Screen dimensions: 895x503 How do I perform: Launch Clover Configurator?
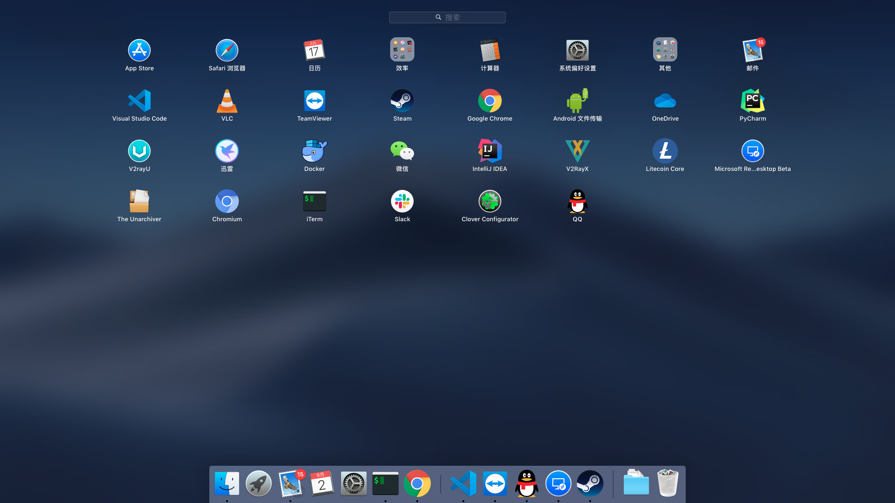pos(489,201)
